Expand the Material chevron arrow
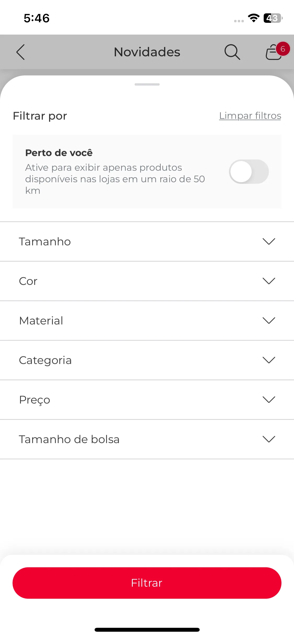This screenshot has height=638, width=294. (269, 320)
